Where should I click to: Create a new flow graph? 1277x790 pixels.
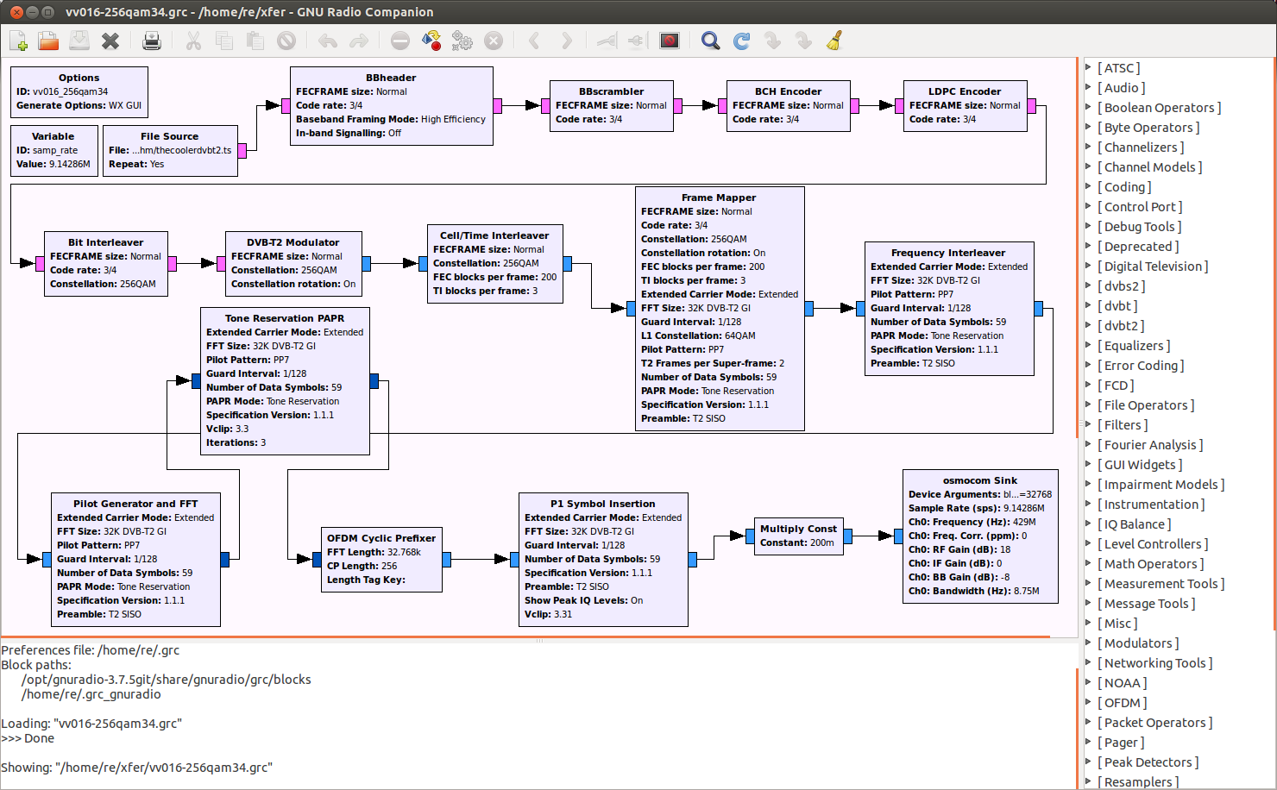pyautogui.click(x=18, y=41)
